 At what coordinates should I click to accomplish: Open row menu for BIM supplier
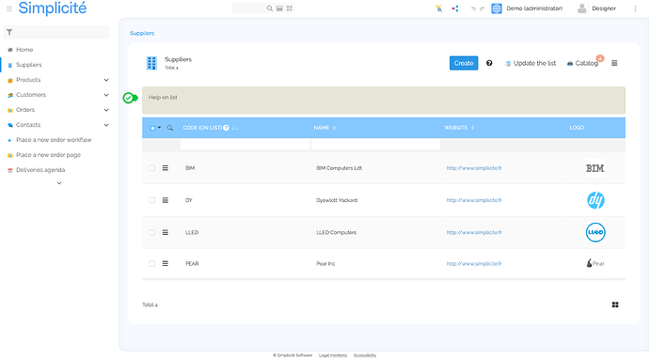pyautogui.click(x=166, y=168)
